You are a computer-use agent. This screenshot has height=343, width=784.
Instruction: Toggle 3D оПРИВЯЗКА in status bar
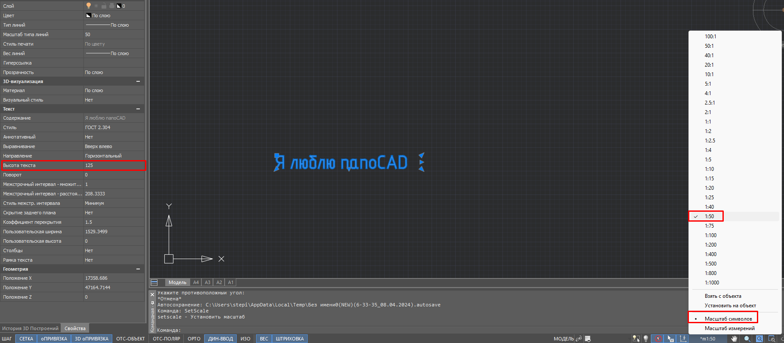[x=92, y=339]
